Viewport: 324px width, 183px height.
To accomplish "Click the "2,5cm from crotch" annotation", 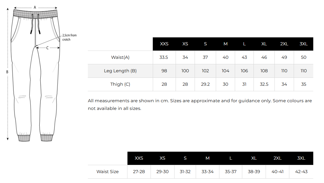I will [69, 37].
